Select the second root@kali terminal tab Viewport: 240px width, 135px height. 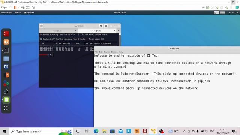[97, 31]
